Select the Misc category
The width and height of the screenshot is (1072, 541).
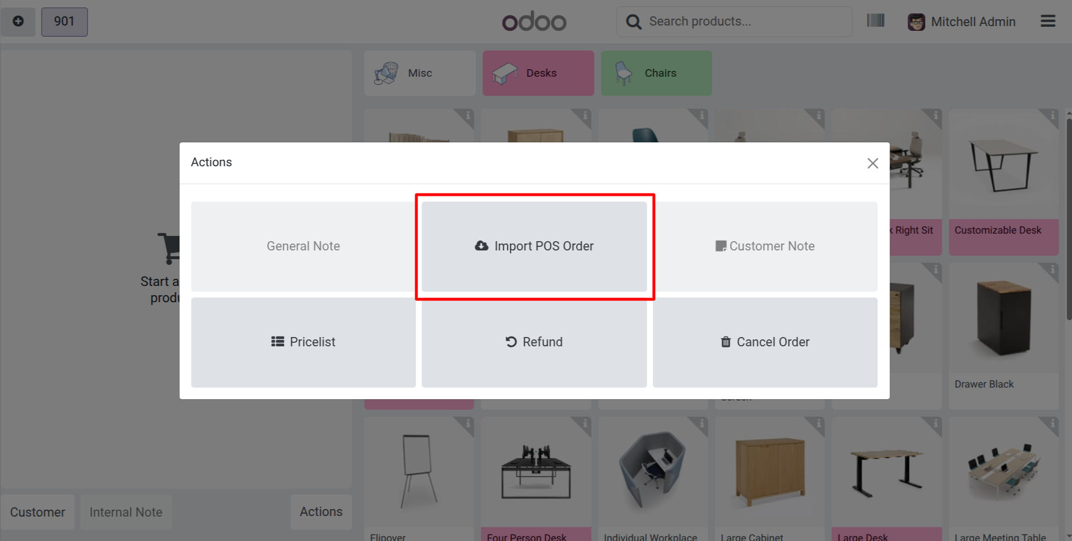(x=419, y=73)
